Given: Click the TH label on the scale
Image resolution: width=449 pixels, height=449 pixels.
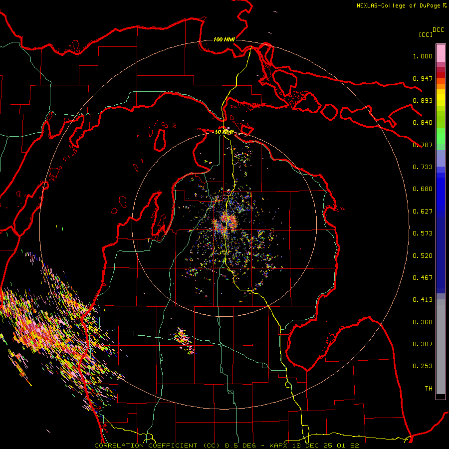Looking at the screenshot, I should pos(429,389).
